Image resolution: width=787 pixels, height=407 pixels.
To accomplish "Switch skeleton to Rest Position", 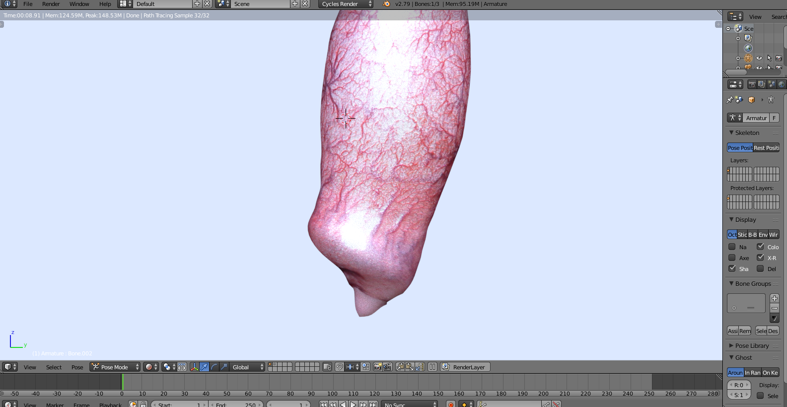I will [x=766, y=148].
